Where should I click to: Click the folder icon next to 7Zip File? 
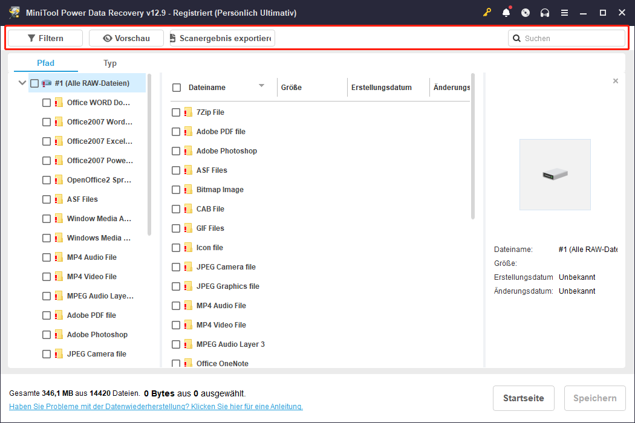point(188,112)
